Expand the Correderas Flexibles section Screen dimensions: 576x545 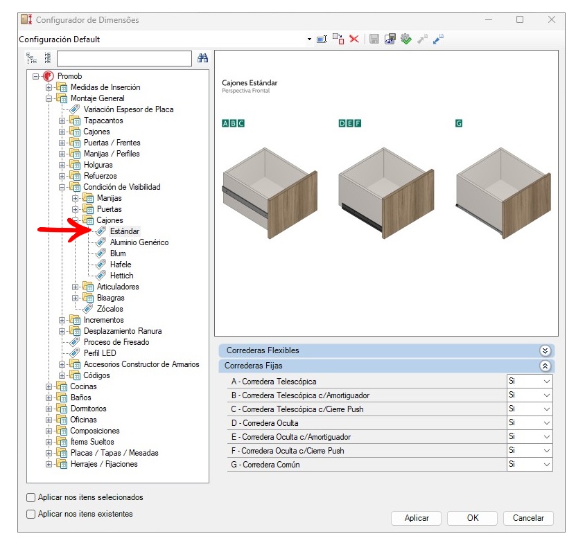545,350
